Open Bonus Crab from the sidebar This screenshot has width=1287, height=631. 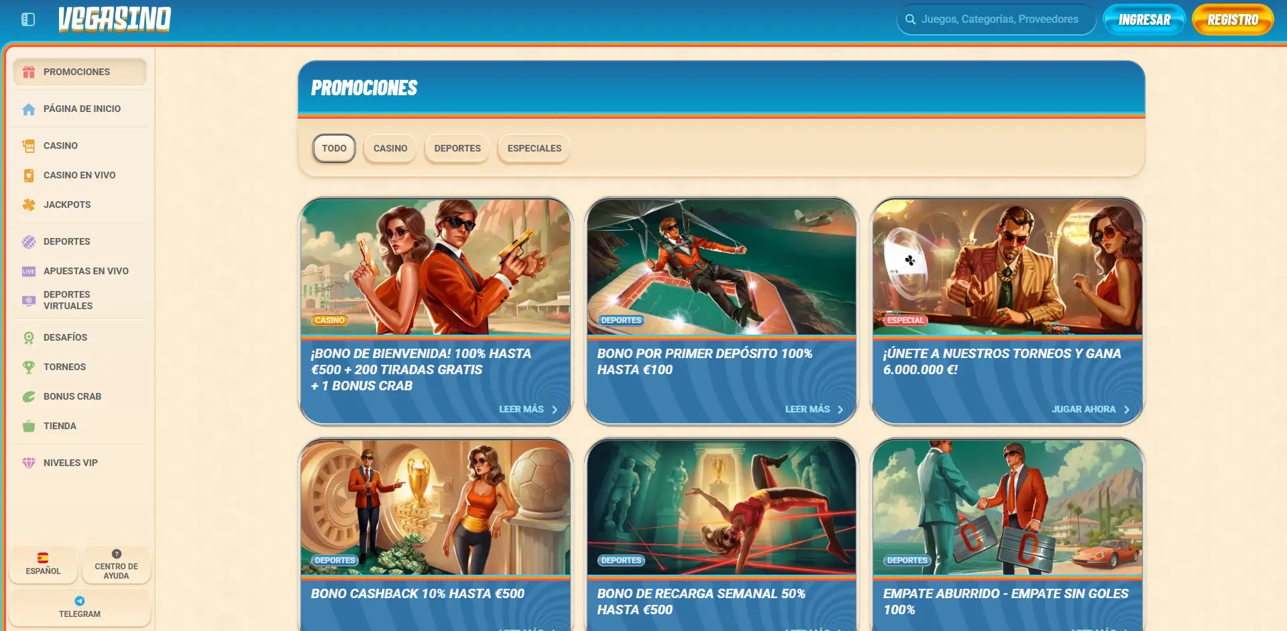pos(72,396)
